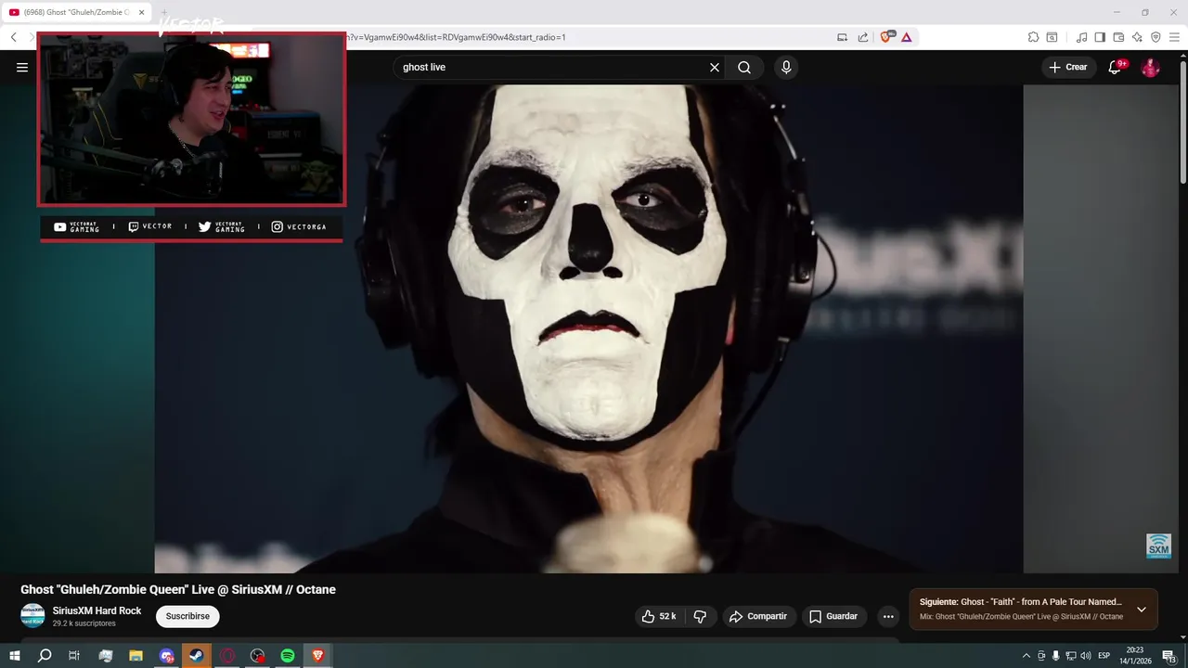Click the install/cast screen icon in address bar
The height and width of the screenshot is (668, 1188).
point(843,37)
